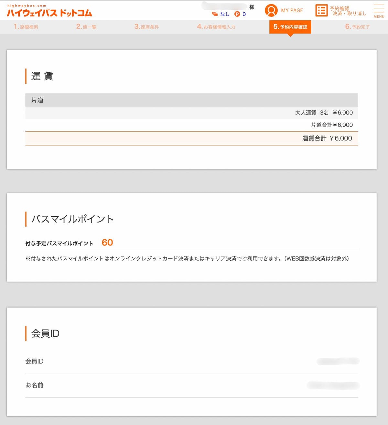This screenshot has width=388, height=425.
Task: Go to step 4. お客様情報入力
Action: (x=216, y=27)
